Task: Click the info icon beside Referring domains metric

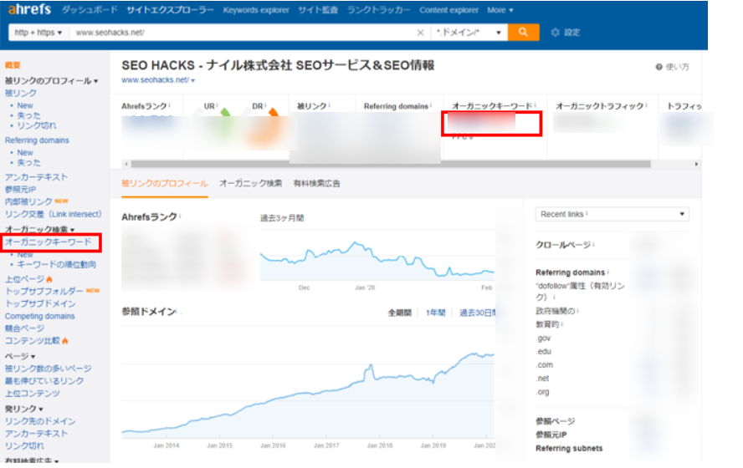Action: click(431, 105)
